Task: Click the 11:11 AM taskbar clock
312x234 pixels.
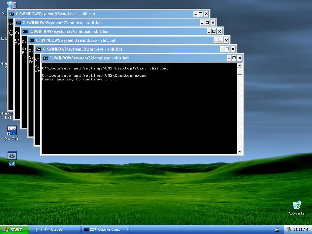Action: (301, 229)
